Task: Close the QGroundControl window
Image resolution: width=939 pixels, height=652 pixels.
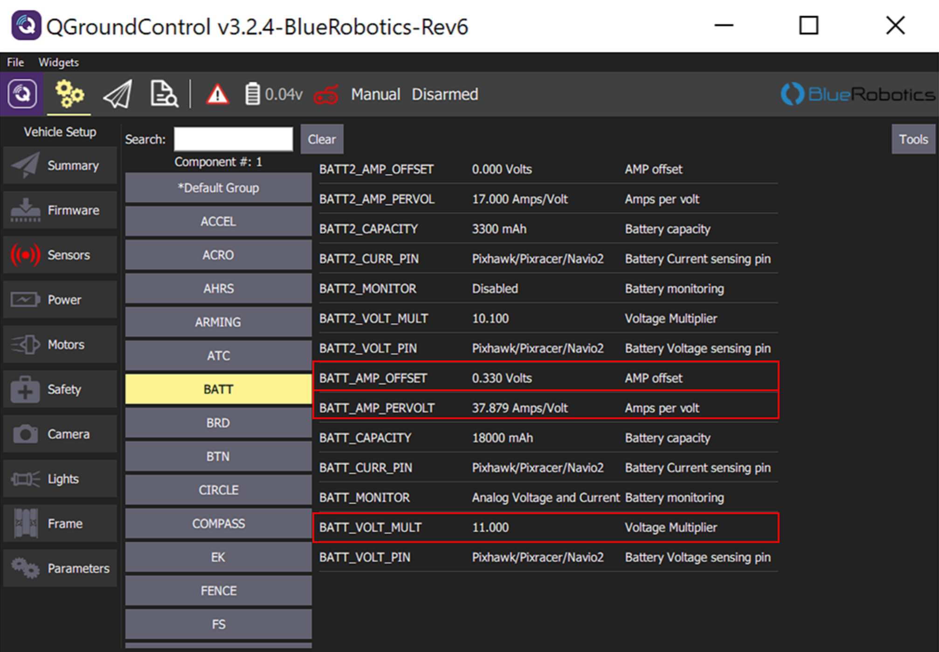Action: (895, 25)
